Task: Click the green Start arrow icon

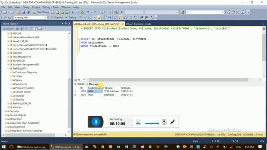Action: click(122, 12)
